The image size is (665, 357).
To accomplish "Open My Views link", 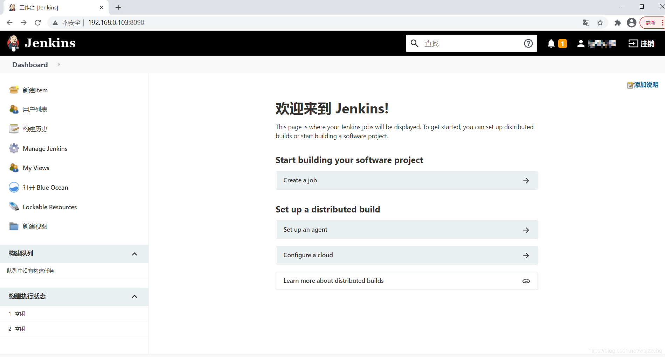I will point(36,168).
